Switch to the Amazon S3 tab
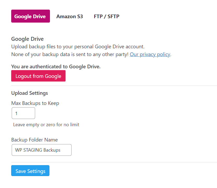217x188 pixels. (x=69, y=16)
